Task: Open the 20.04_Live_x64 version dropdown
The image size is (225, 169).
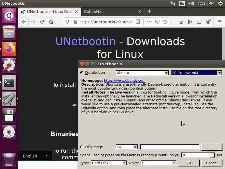Action: (196, 73)
